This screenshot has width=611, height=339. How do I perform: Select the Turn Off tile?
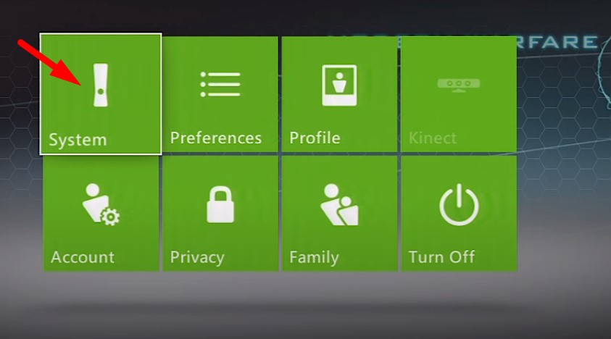[459, 213]
